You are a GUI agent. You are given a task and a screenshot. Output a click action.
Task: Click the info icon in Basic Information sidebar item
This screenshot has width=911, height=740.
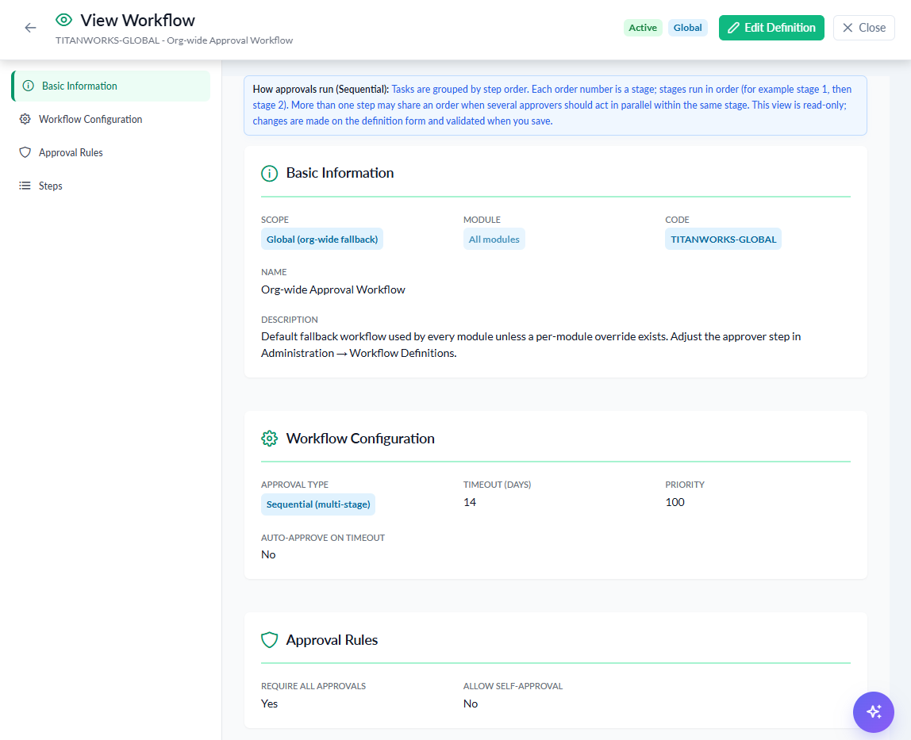point(28,86)
